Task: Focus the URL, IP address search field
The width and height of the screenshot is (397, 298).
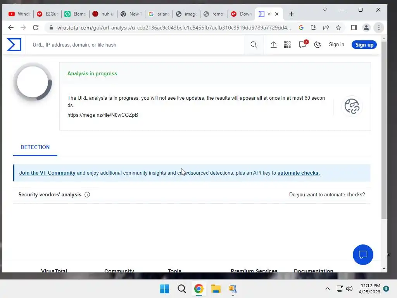Action: point(135,45)
